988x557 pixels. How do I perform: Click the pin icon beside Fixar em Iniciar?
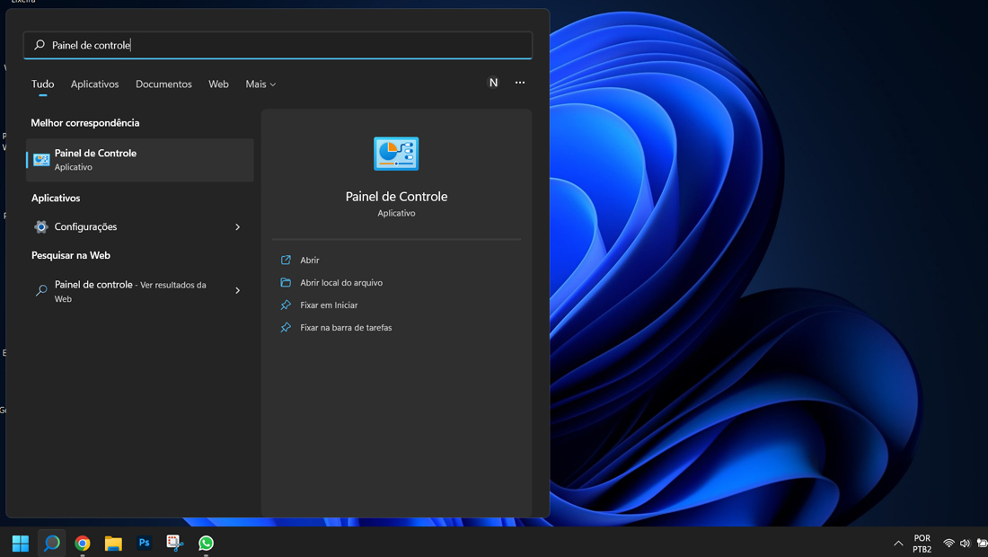286,305
